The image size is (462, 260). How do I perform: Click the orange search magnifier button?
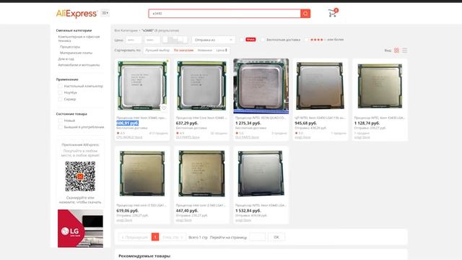[x=305, y=14]
